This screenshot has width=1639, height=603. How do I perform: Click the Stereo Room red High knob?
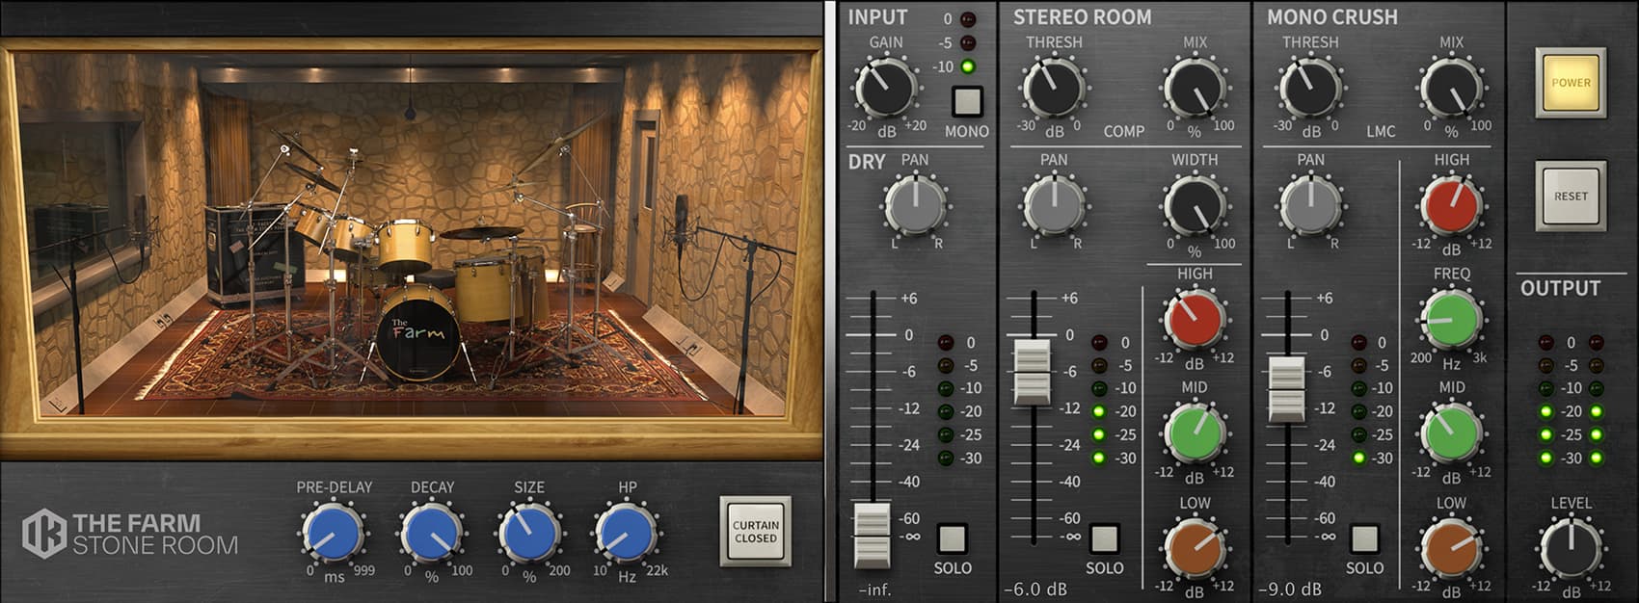coord(1194,320)
